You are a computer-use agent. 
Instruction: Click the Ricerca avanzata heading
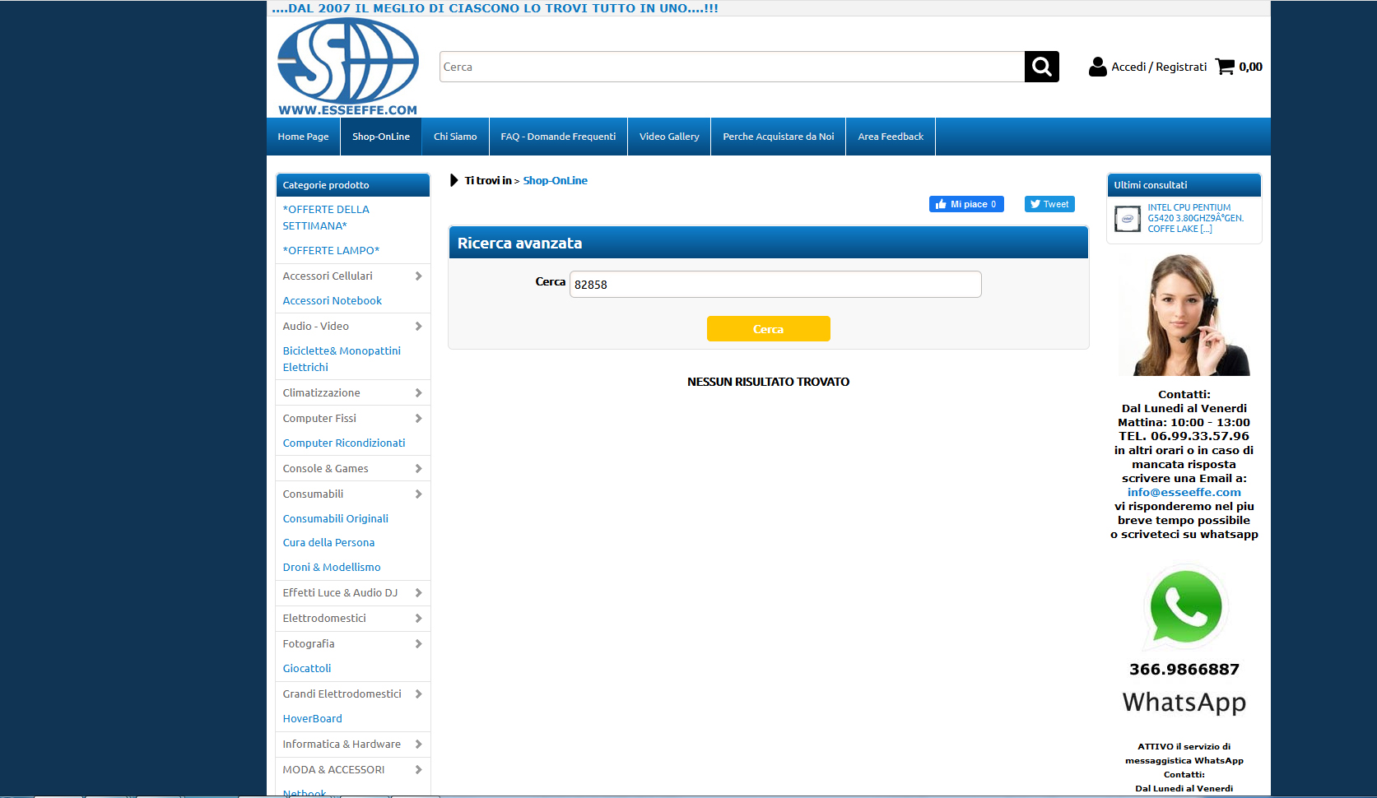click(x=519, y=244)
